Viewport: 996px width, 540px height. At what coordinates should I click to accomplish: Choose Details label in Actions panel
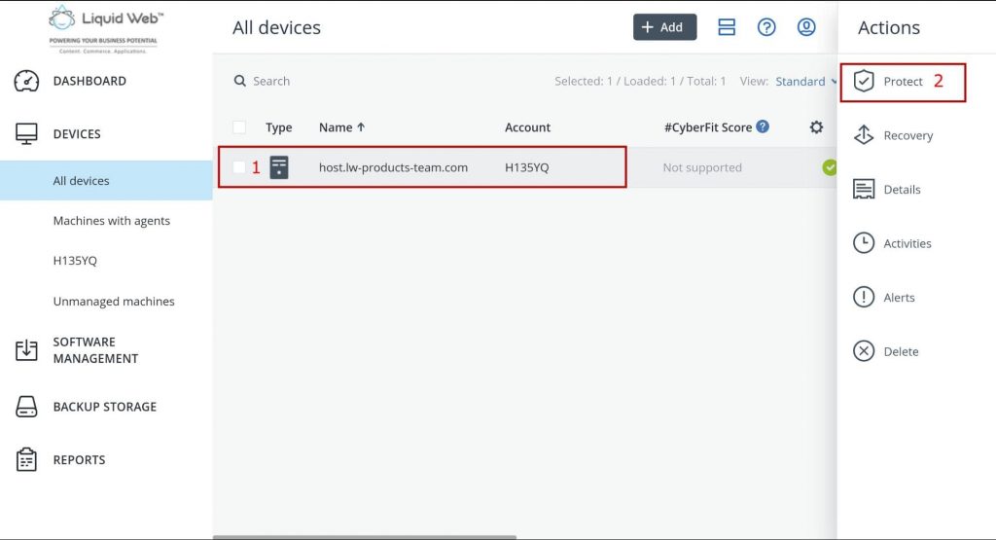[902, 190]
